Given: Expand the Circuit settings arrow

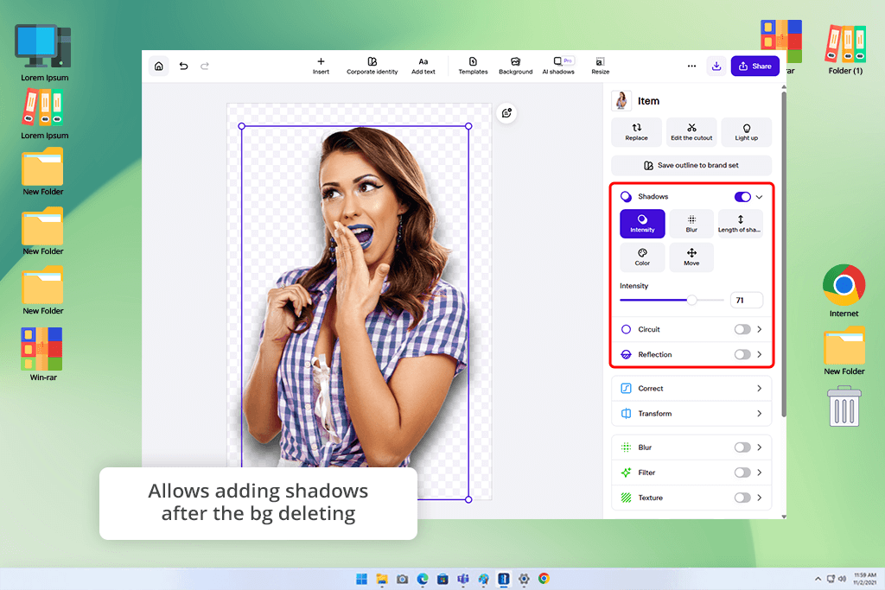Looking at the screenshot, I should point(759,329).
